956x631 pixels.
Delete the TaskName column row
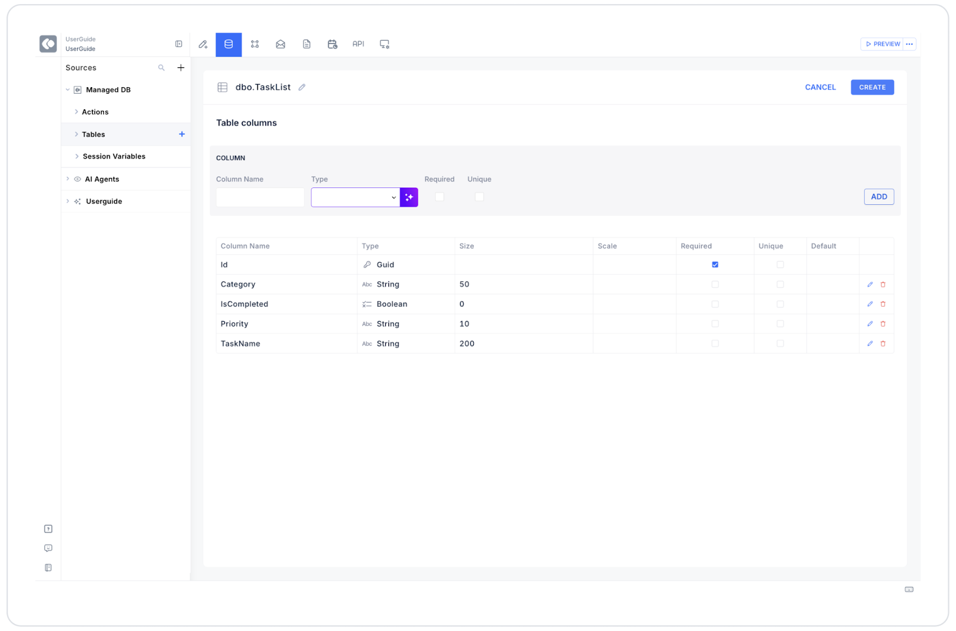883,344
